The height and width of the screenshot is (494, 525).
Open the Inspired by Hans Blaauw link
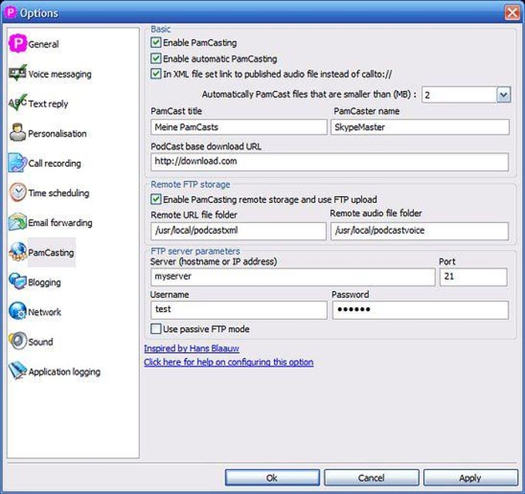tap(191, 348)
